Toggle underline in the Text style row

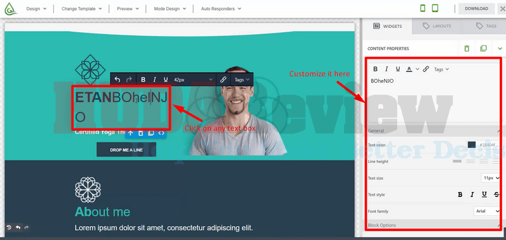(x=484, y=195)
